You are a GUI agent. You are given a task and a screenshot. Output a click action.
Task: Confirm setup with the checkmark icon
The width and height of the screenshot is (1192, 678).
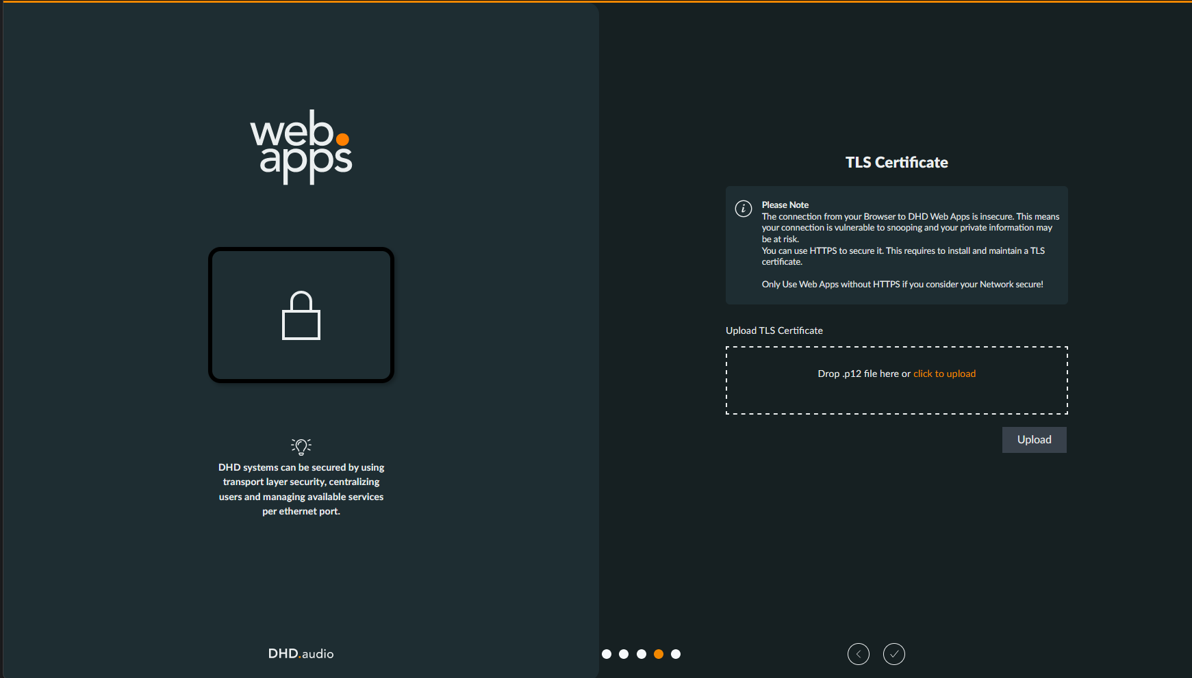(x=894, y=654)
